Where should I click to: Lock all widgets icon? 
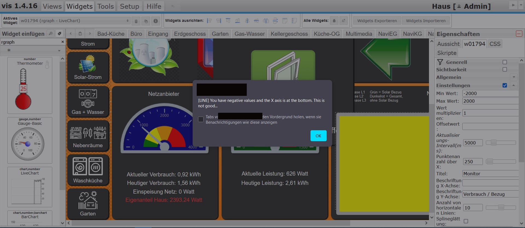(x=334, y=21)
